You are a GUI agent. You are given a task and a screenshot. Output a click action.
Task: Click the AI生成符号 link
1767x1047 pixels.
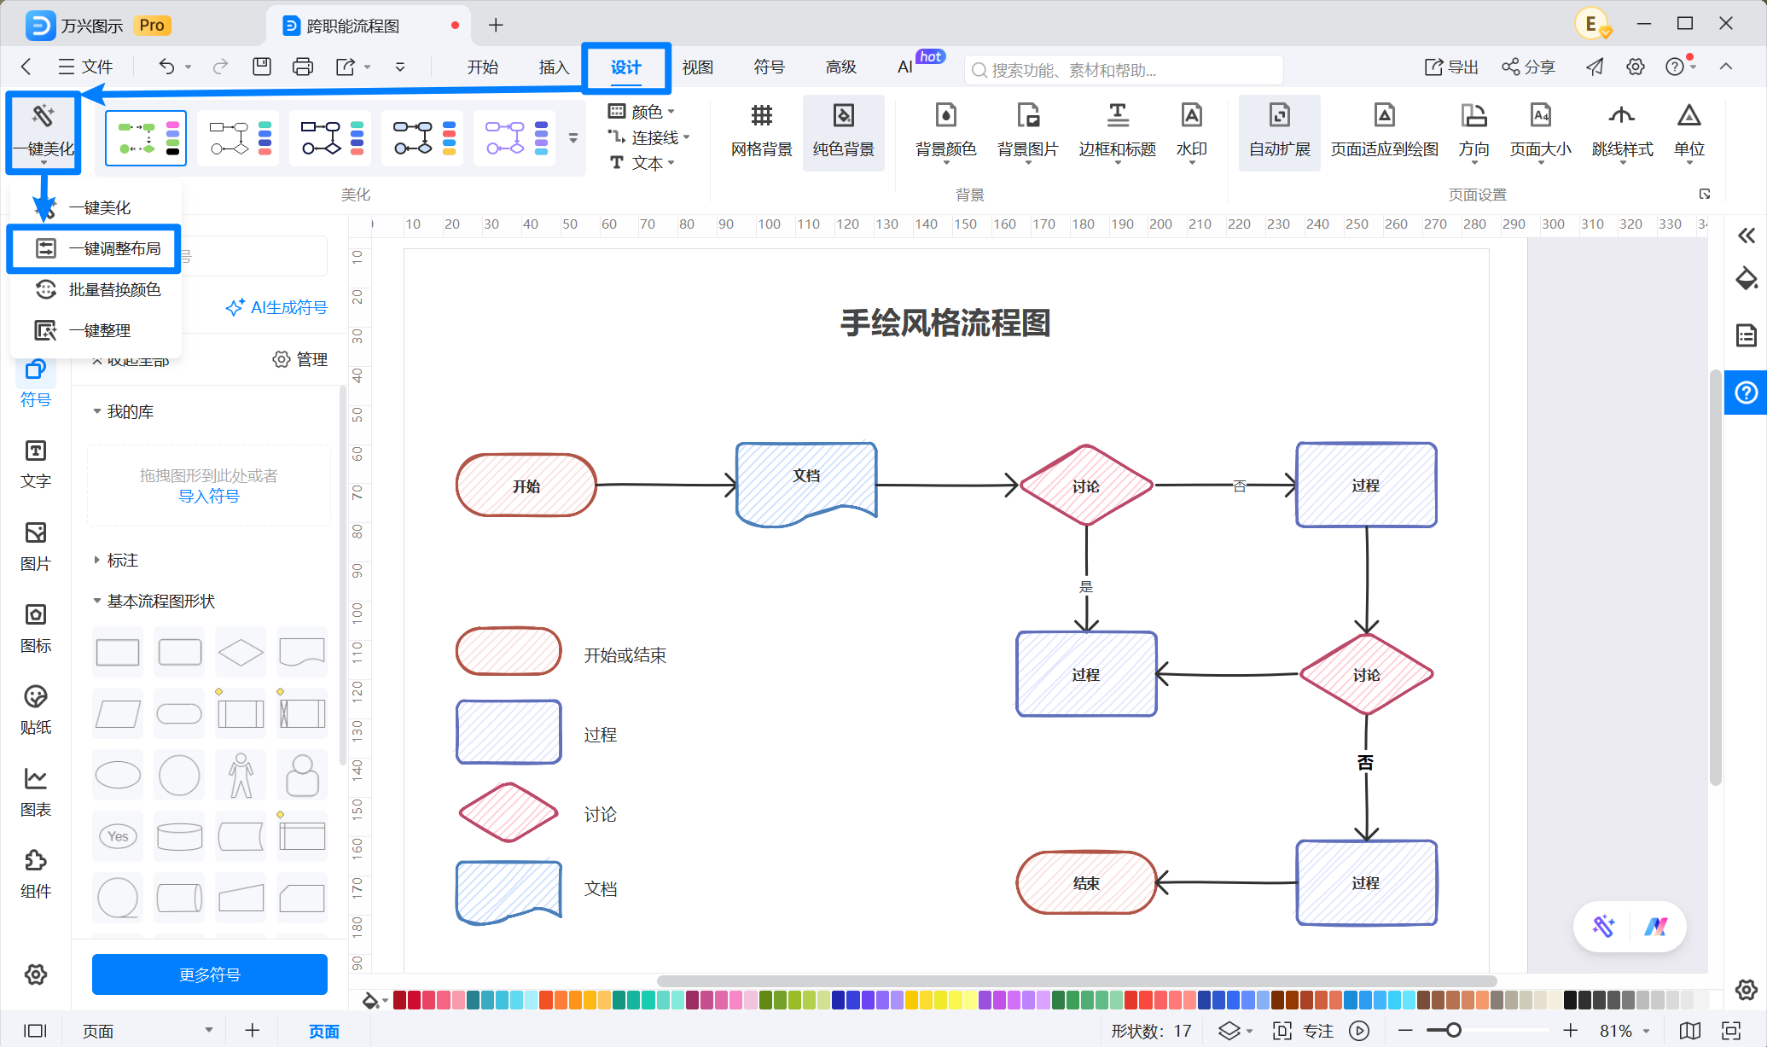[276, 307]
